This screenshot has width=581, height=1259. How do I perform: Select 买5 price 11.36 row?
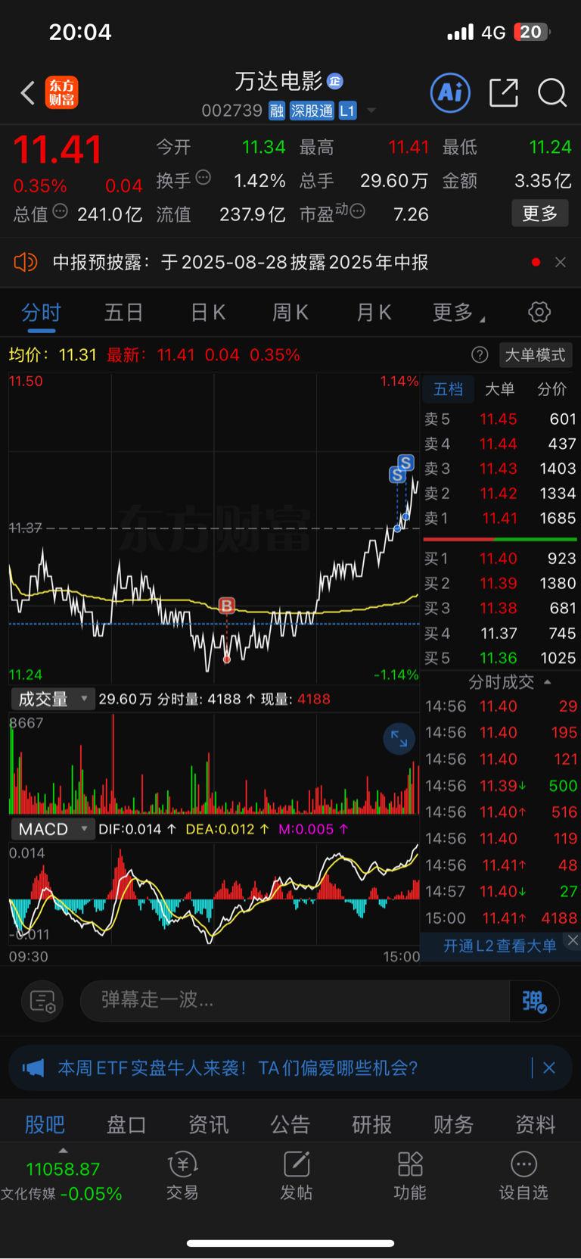point(500,658)
